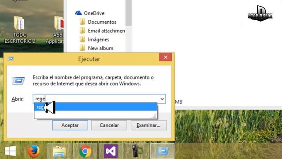Select the Documentos folder in Explorer
The height and width of the screenshot is (159, 282).
click(98, 22)
